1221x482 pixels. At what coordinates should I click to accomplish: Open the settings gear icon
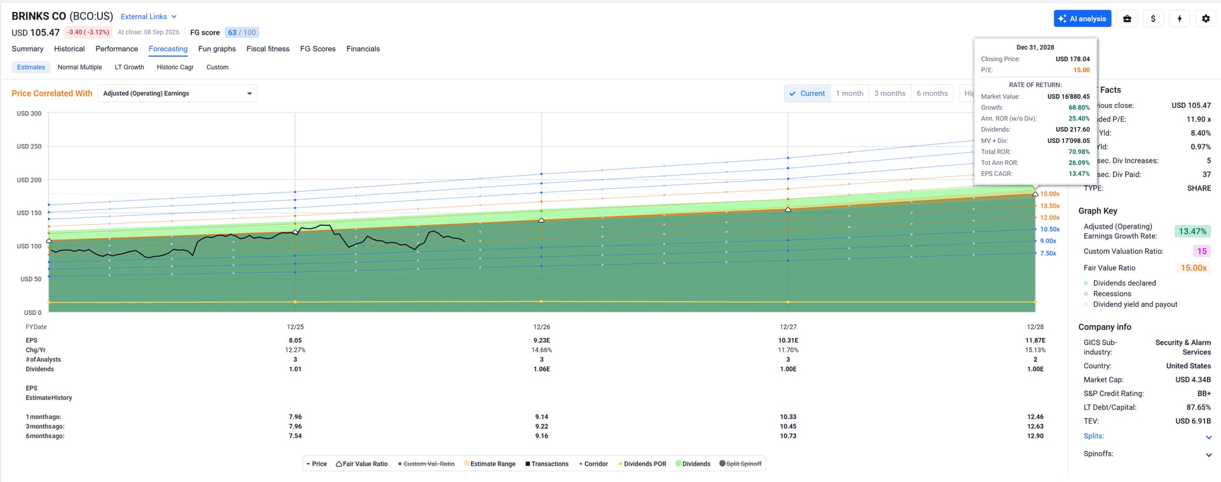pyautogui.click(x=1206, y=18)
